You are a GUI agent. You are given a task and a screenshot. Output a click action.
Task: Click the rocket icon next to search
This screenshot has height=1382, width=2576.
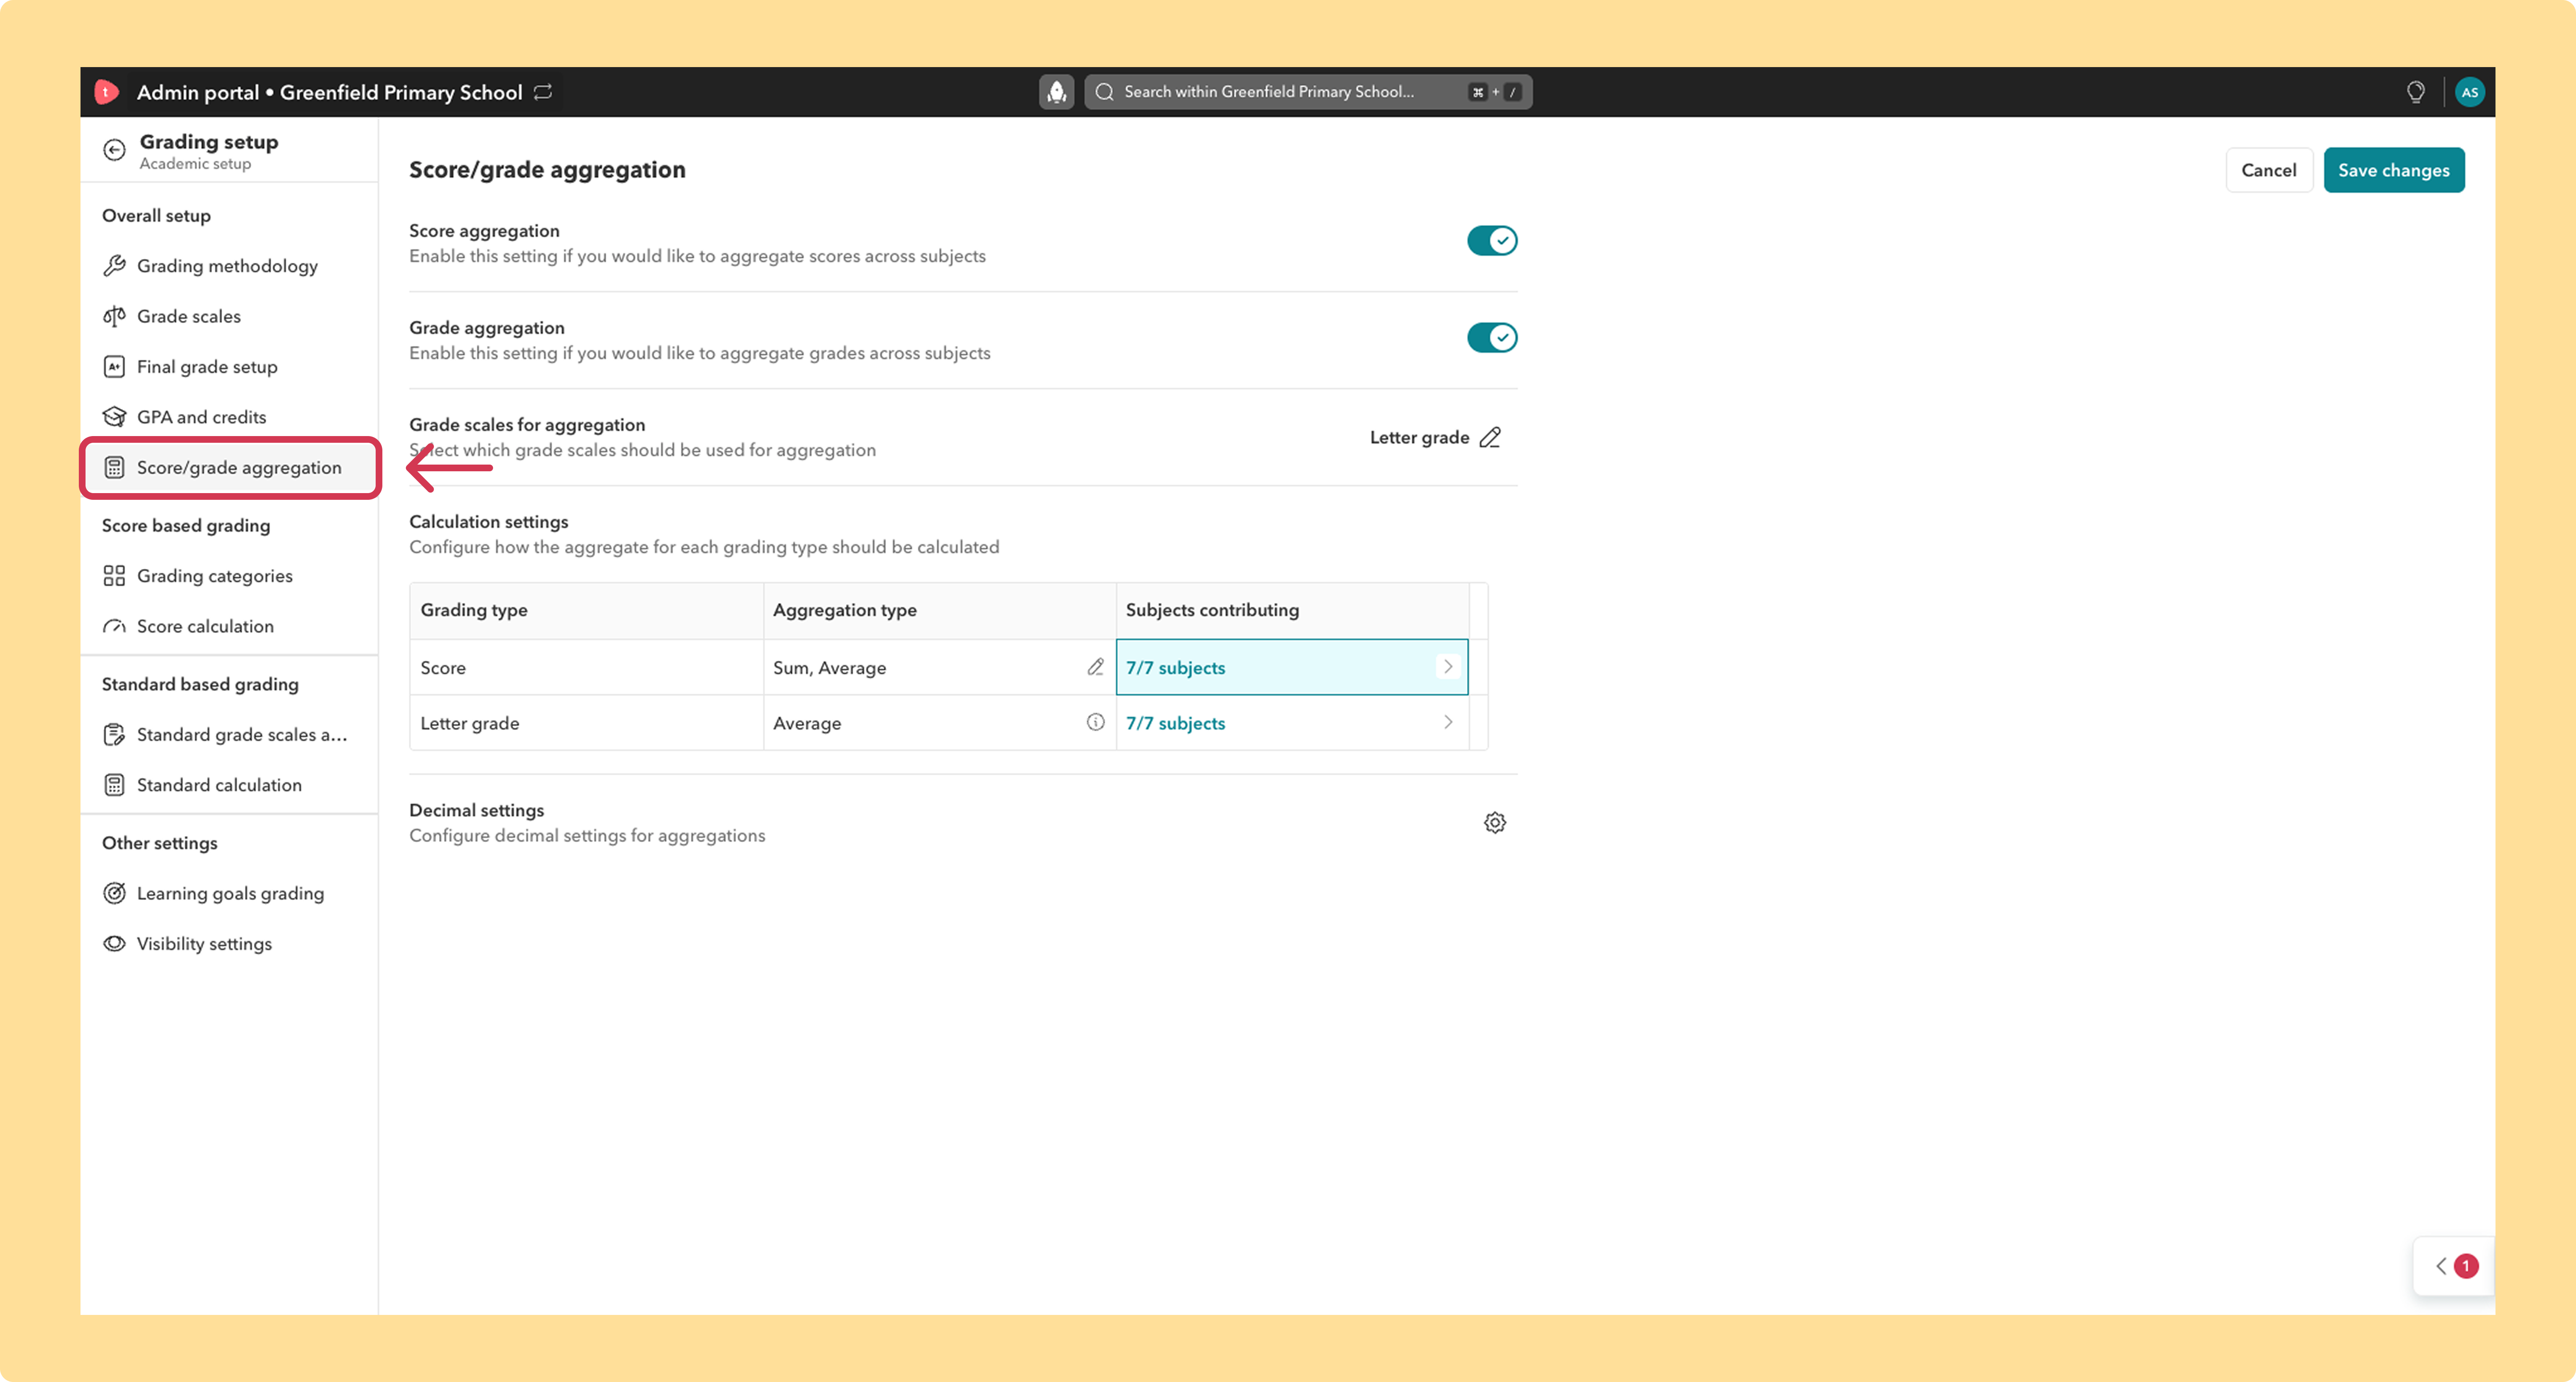tap(1056, 92)
